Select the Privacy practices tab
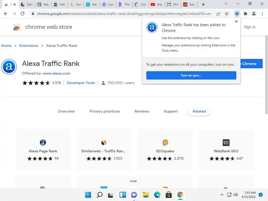Screen dimensions: 268x201 tap(105, 111)
